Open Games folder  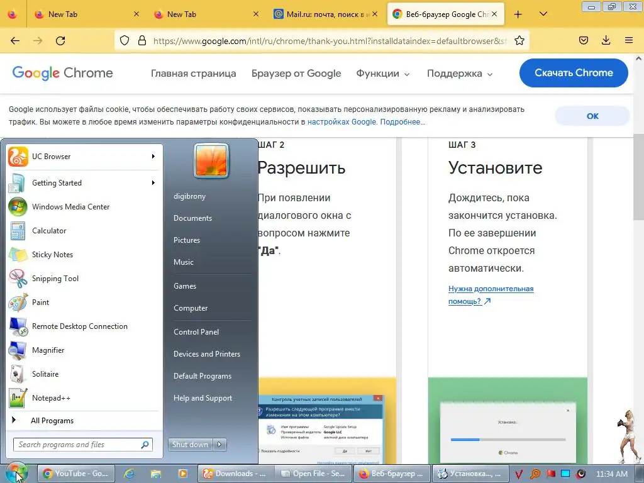pos(185,286)
